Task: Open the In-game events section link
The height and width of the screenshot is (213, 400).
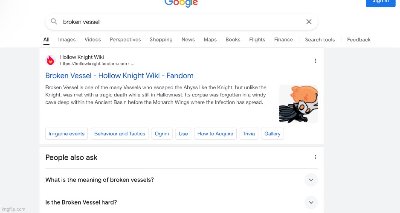Action: tap(67, 134)
